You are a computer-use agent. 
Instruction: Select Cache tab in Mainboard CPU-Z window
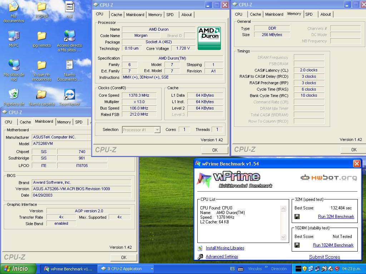pyautogui.click(x=25, y=122)
